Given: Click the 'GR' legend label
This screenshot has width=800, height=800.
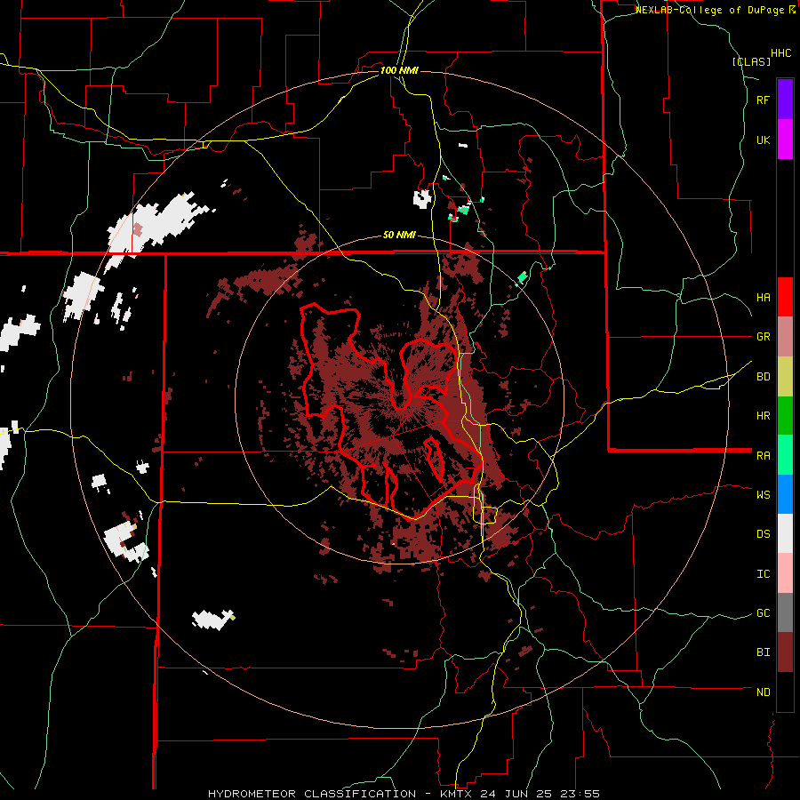Looking at the screenshot, I should [763, 337].
